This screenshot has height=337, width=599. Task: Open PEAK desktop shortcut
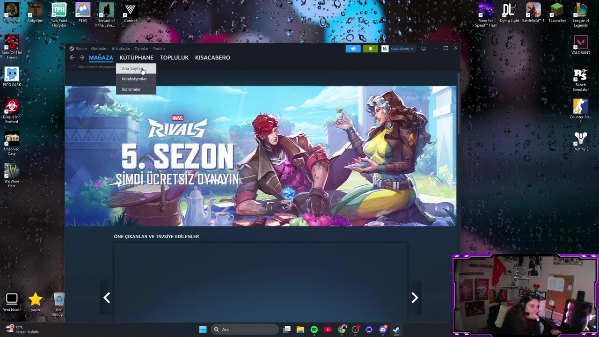[x=83, y=13]
